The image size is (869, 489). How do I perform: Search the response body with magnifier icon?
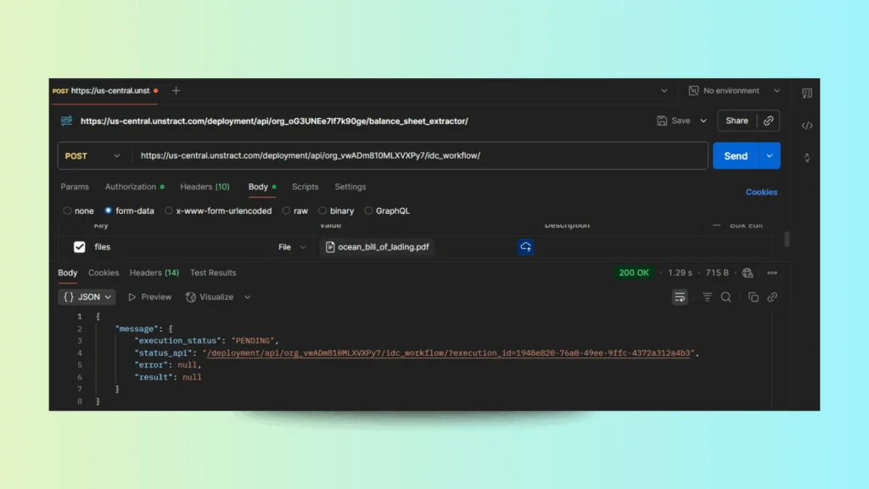click(x=726, y=297)
